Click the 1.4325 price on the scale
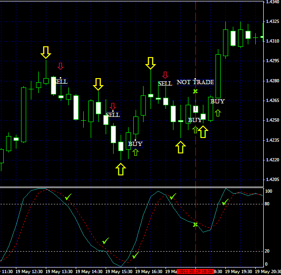This screenshot has width=281, height=275. pos(273,22)
